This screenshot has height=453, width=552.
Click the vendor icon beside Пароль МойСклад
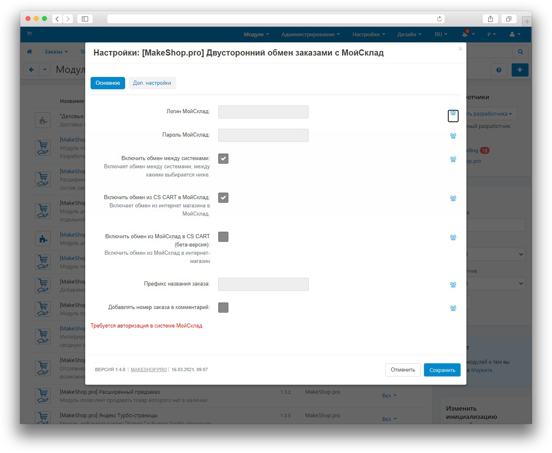click(453, 136)
